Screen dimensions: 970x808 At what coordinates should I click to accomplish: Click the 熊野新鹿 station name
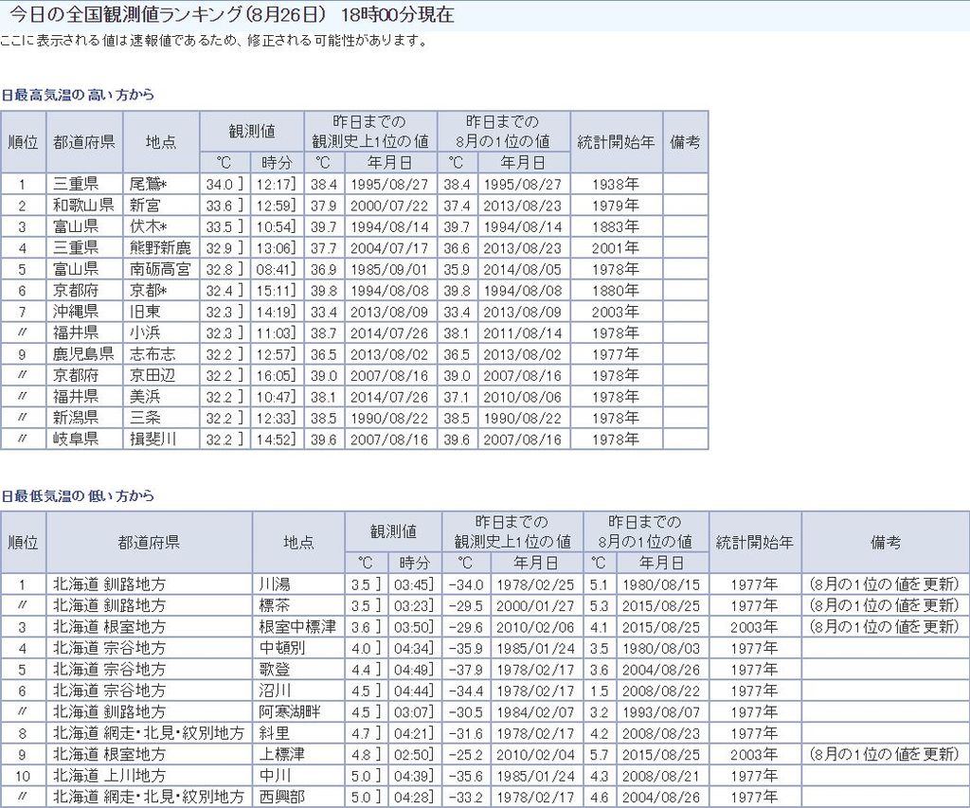click(x=160, y=248)
